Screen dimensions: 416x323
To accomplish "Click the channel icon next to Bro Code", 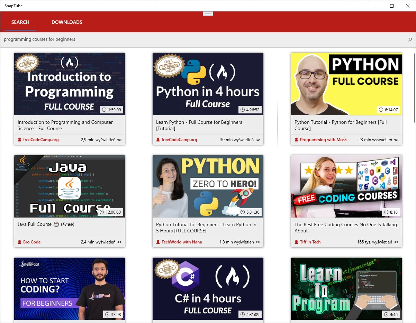I will (x=19, y=242).
